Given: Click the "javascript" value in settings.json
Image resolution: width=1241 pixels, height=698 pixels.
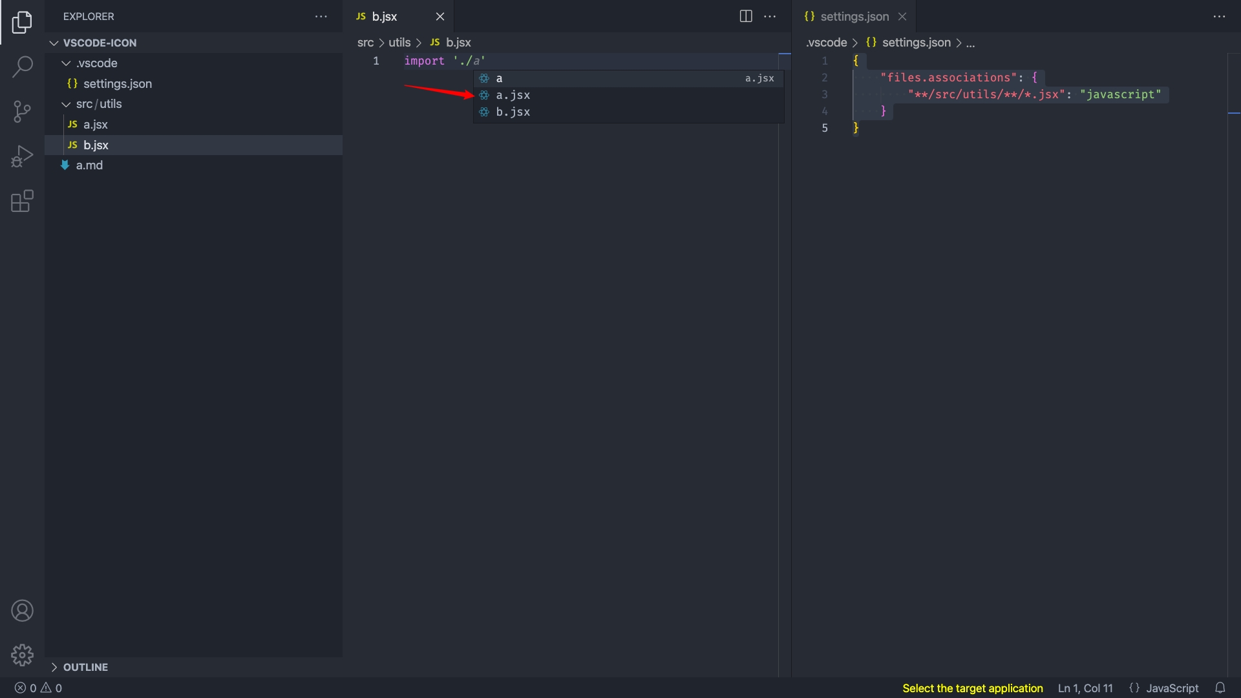Looking at the screenshot, I should (x=1120, y=94).
